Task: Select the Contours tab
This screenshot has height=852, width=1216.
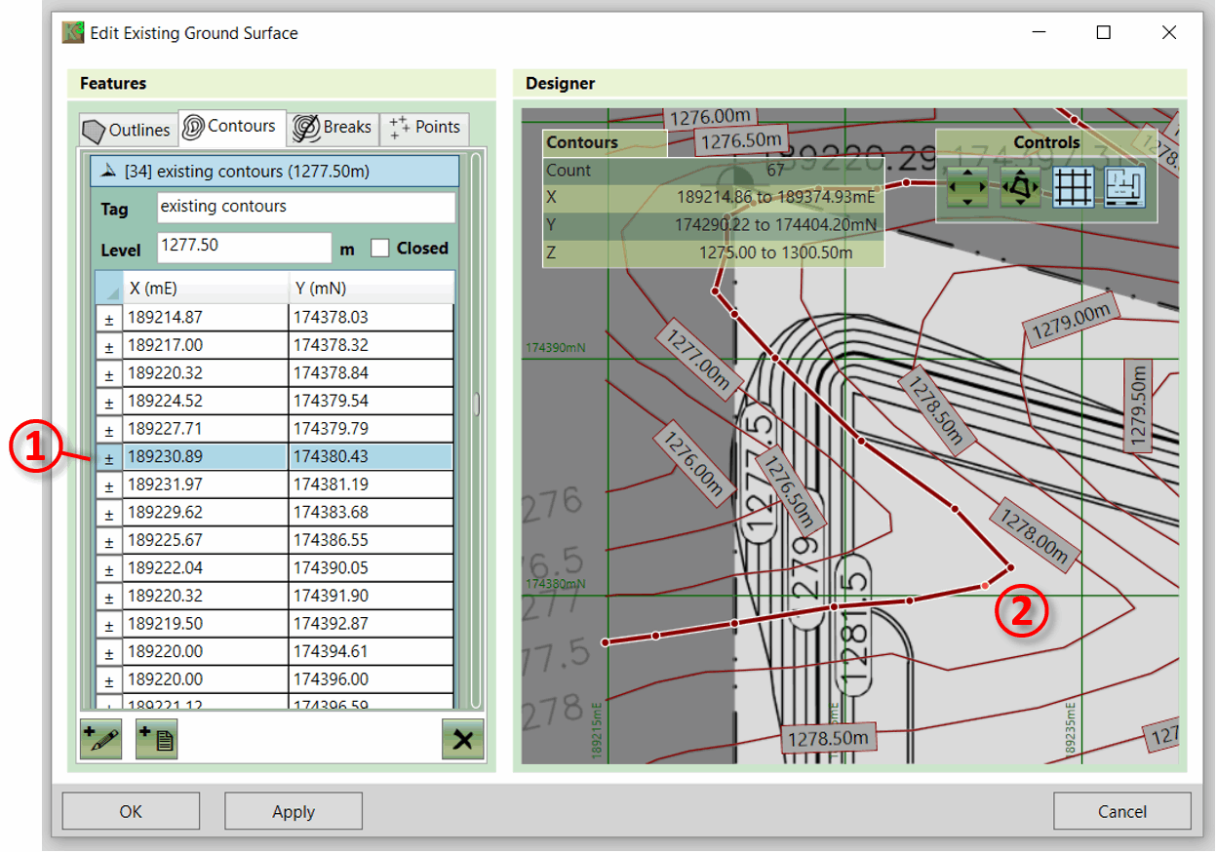Action: (232, 127)
